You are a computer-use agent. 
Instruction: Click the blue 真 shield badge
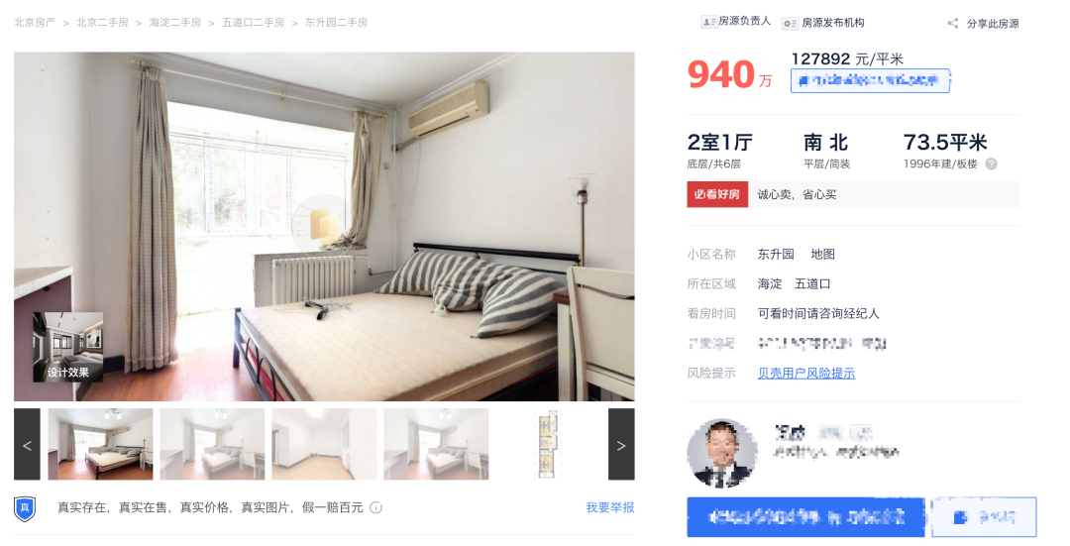tap(25, 508)
